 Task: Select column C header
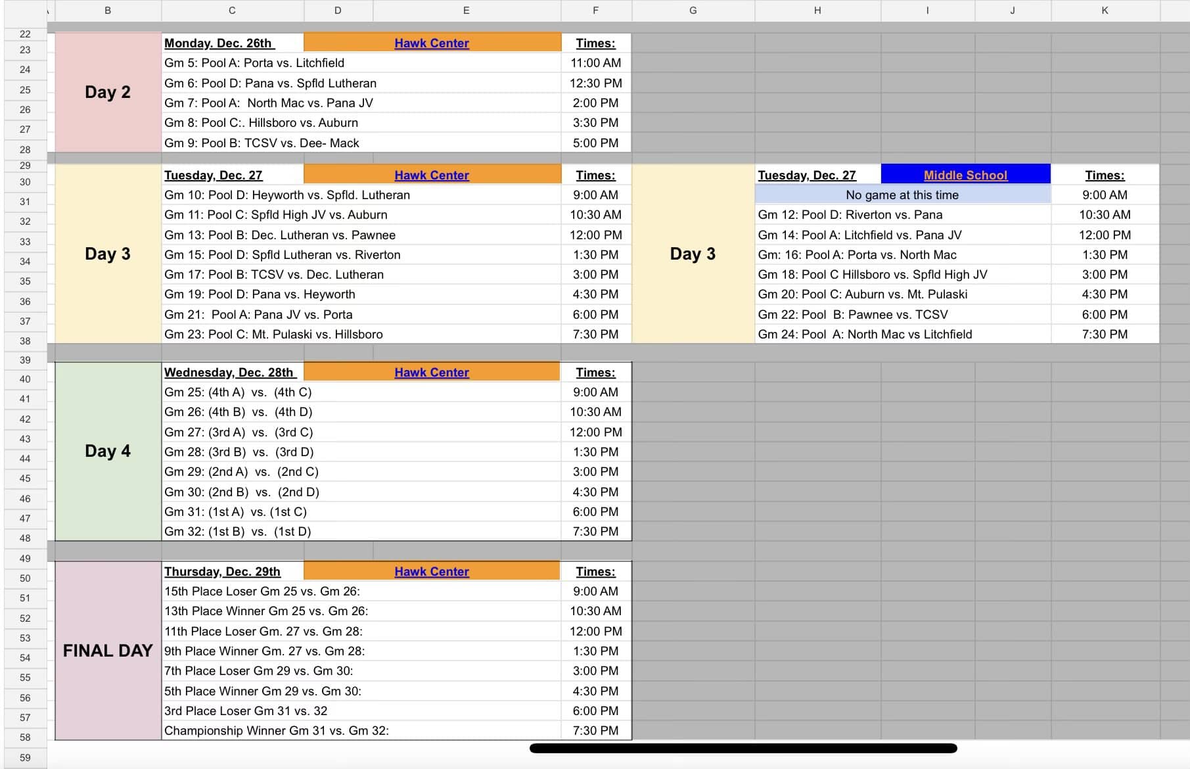(233, 11)
